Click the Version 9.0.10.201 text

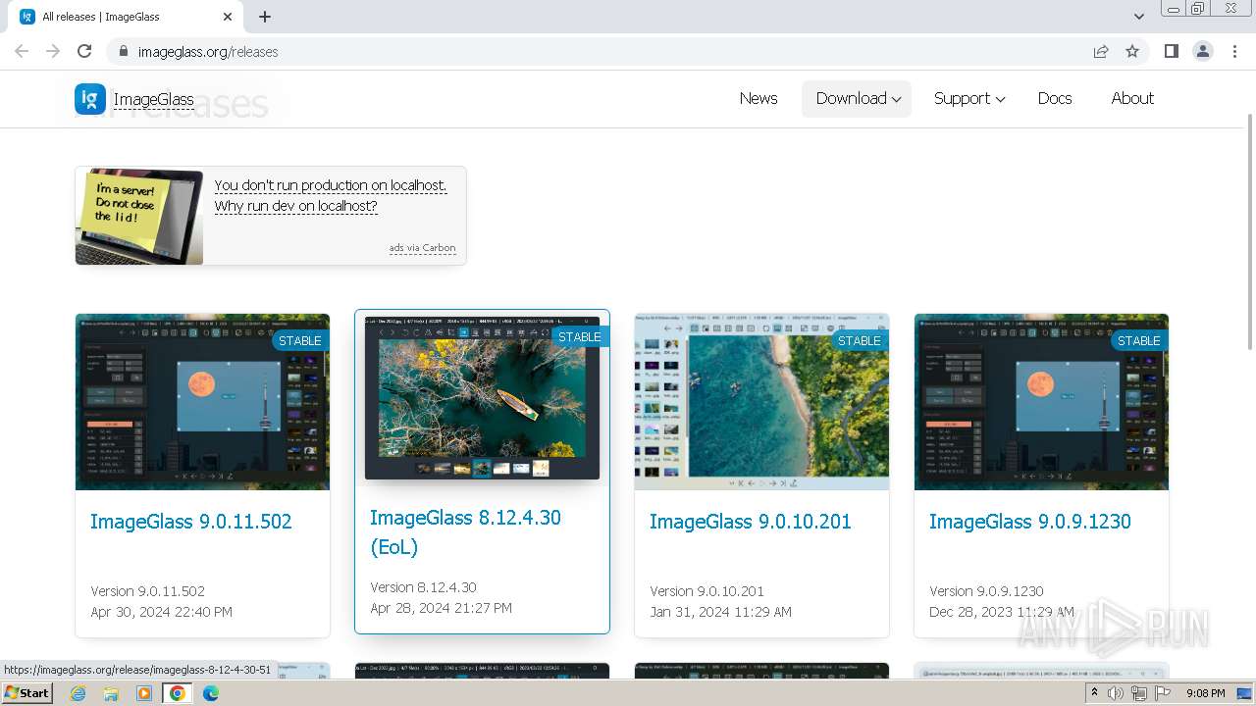pos(706,591)
